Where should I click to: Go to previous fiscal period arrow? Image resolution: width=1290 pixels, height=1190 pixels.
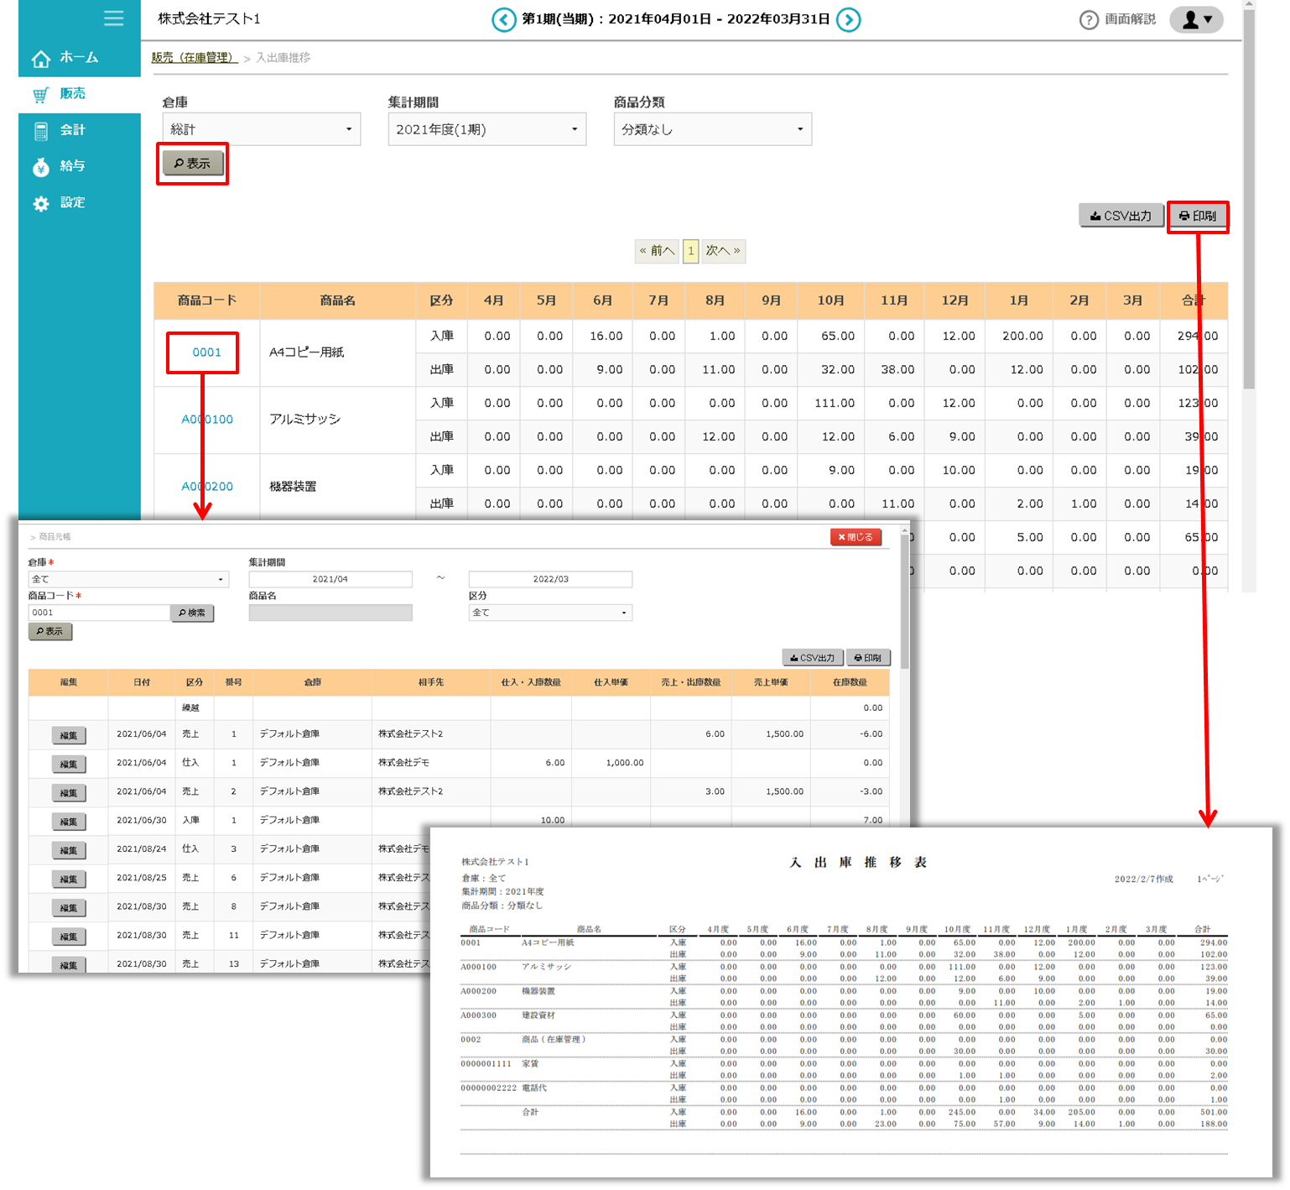tap(503, 19)
